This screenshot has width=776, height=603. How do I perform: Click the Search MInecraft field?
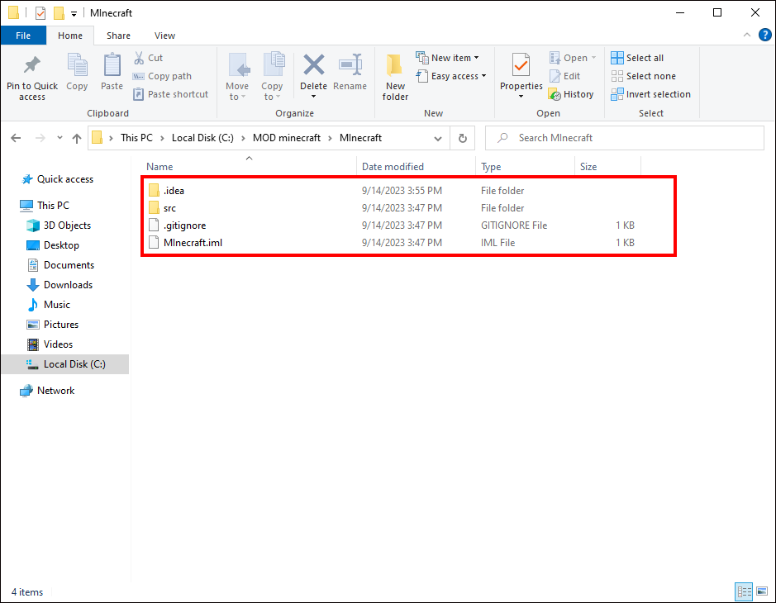click(x=625, y=138)
